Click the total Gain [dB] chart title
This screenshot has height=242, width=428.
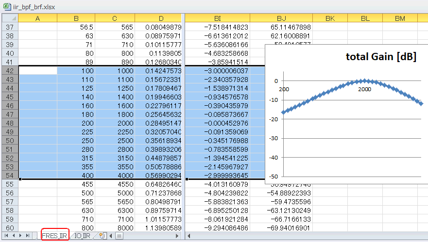(381, 57)
